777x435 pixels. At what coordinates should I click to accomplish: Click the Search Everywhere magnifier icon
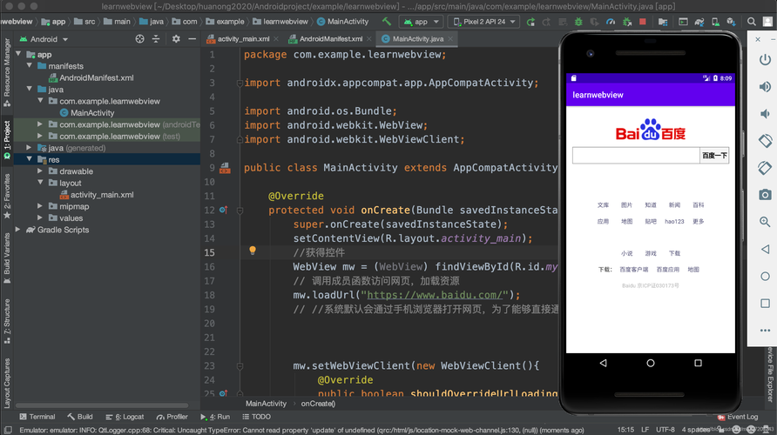751,22
